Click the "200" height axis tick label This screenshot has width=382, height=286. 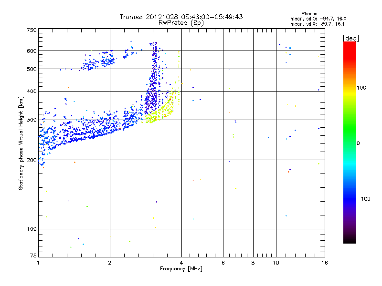[x=32, y=160]
